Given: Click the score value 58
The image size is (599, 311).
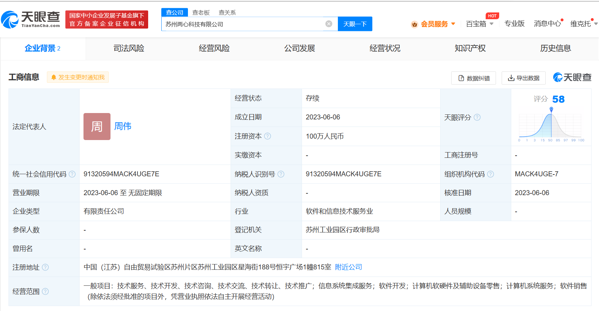Looking at the screenshot, I should pyautogui.click(x=558, y=99).
